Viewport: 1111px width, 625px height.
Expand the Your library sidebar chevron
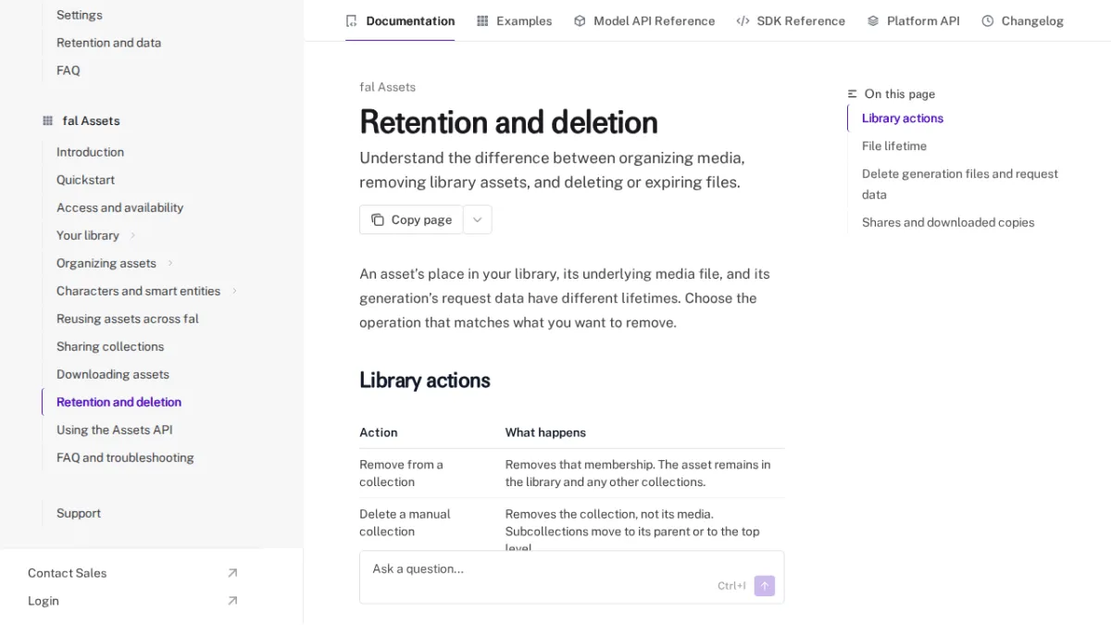click(x=132, y=235)
